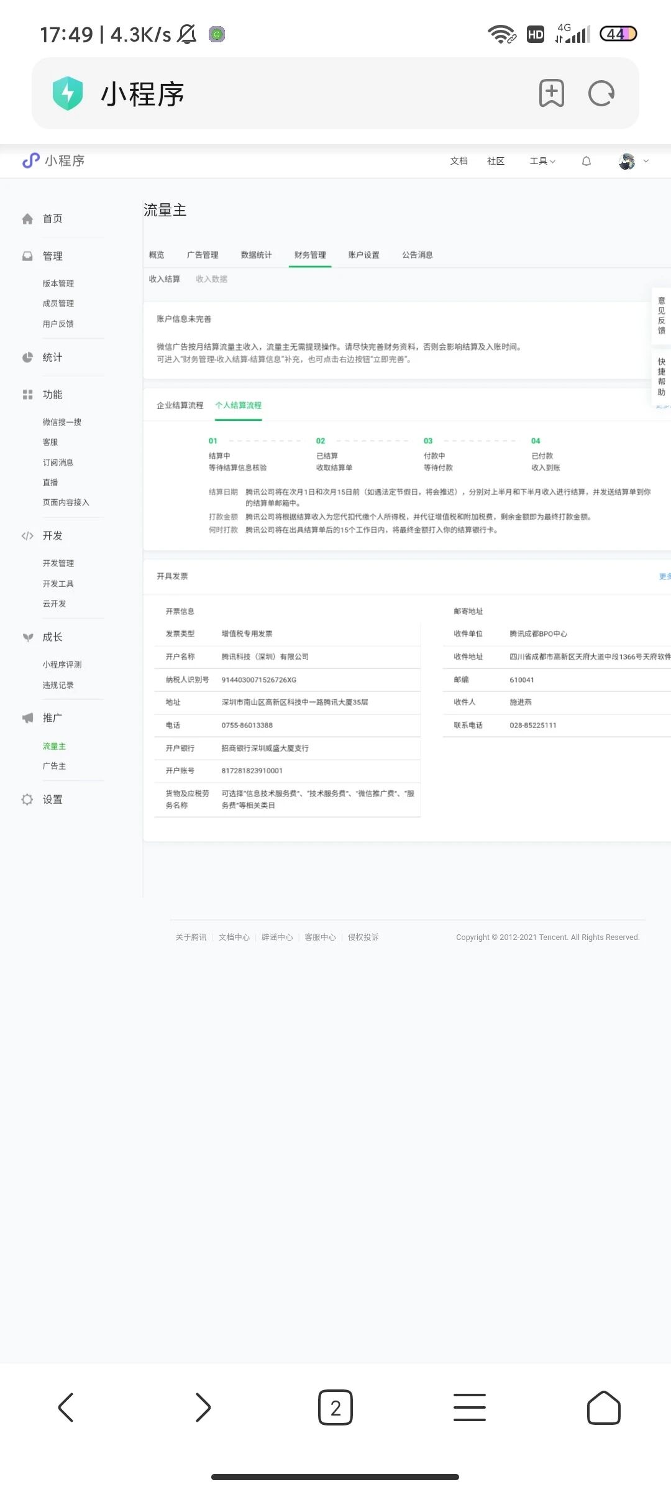Viewport: 671px width, 1492px height.
Task: Switch to the 广告管理 tab
Action: (x=203, y=255)
